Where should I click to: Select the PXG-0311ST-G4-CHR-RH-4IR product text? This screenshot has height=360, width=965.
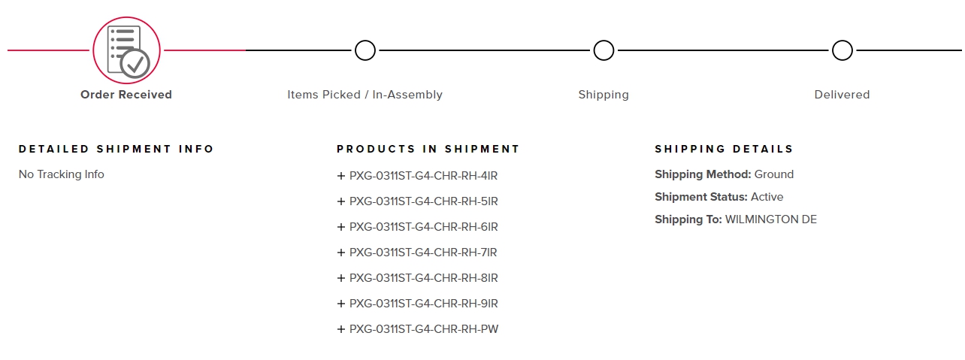[423, 176]
